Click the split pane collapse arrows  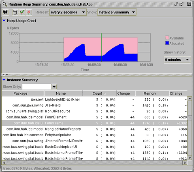click(x=5, y=75)
